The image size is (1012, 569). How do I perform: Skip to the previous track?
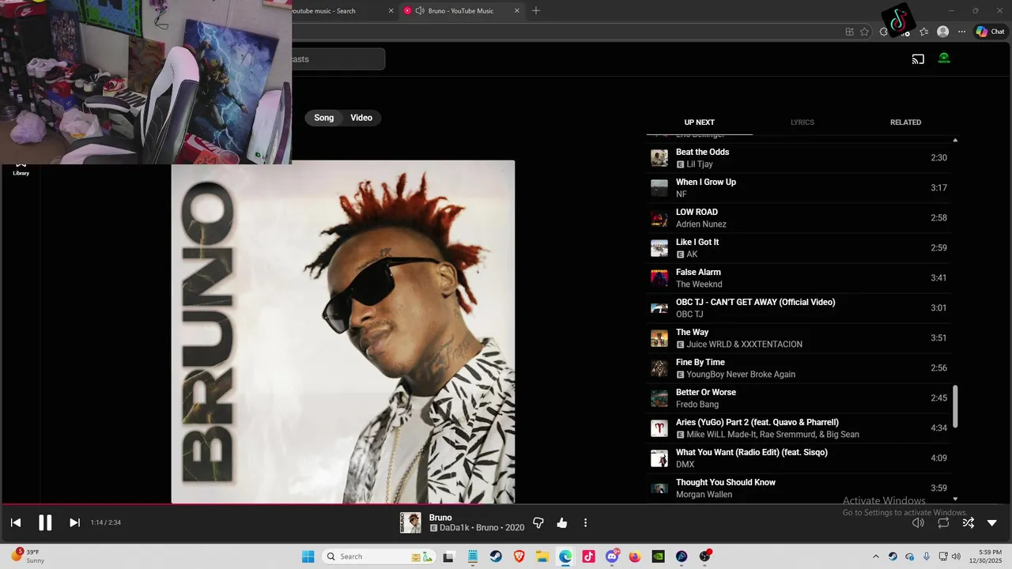pos(16,522)
